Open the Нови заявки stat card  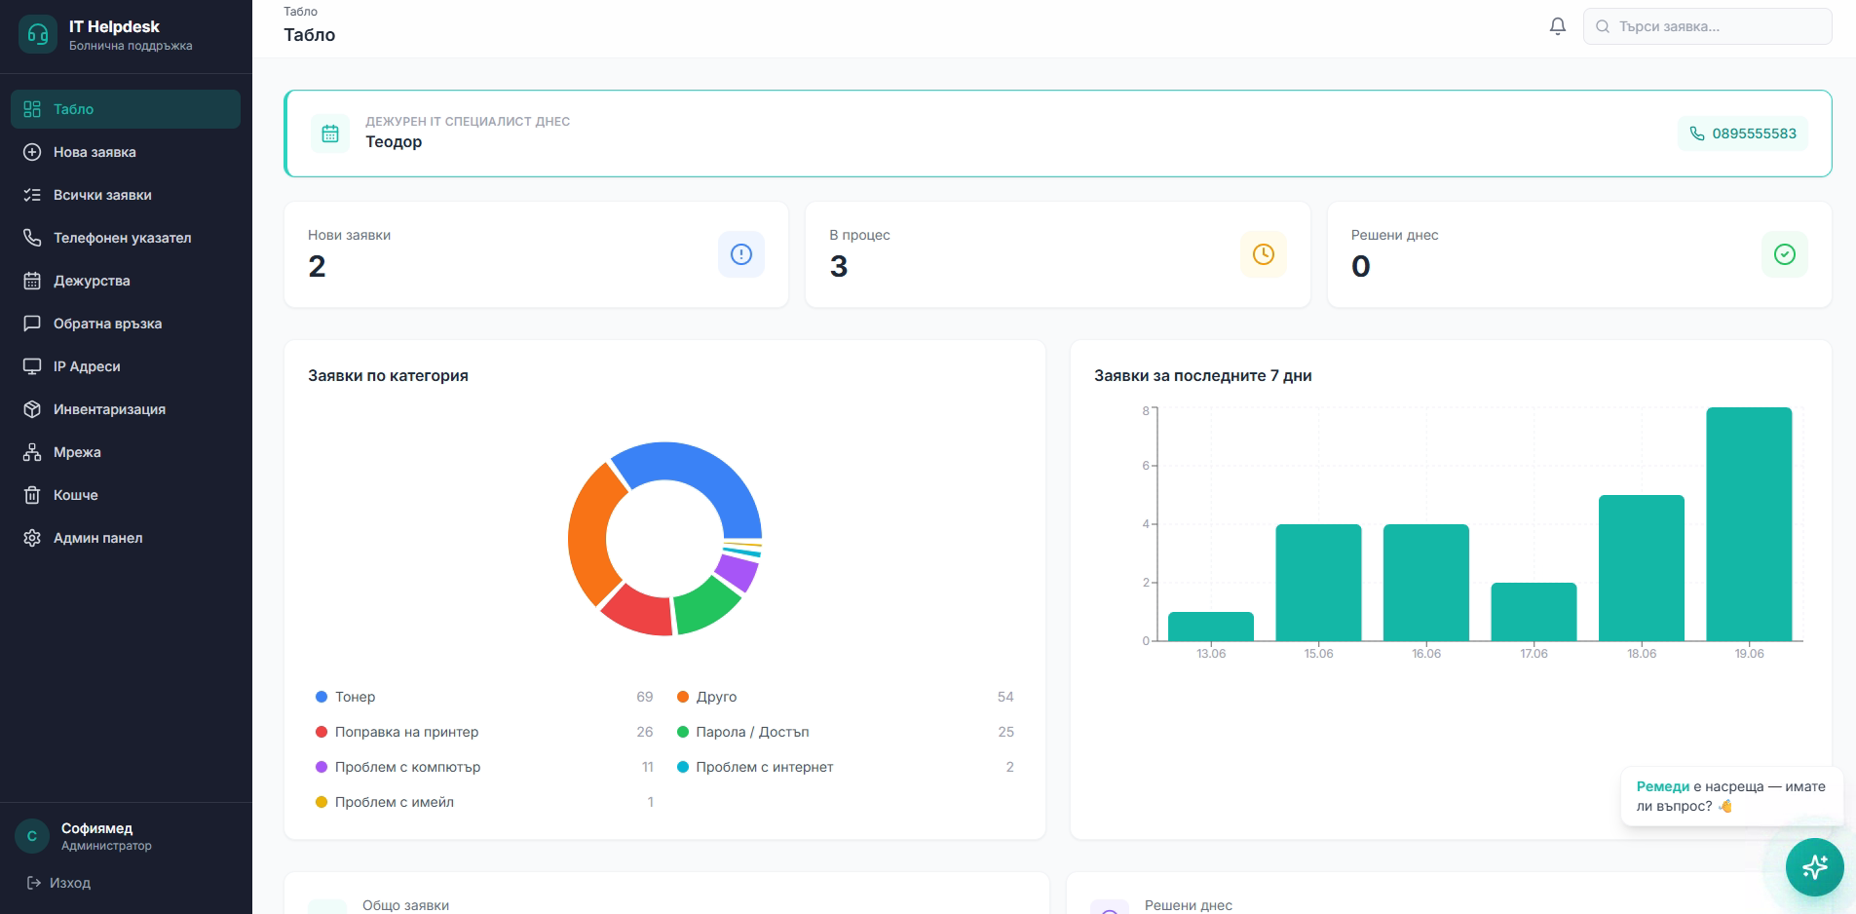pyautogui.click(x=536, y=254)
